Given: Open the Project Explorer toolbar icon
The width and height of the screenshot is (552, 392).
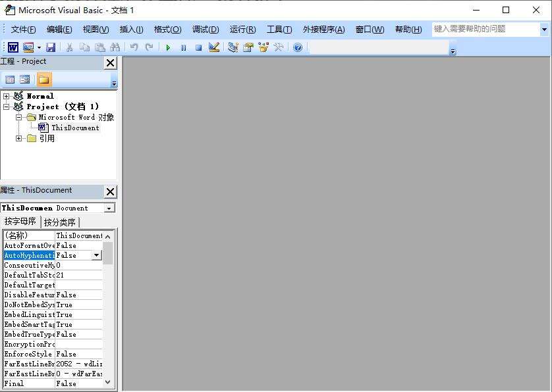Looking at the screenshot, I should click(x=233, y=47).
